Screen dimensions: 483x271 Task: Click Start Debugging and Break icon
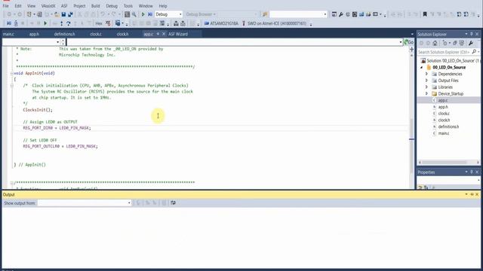pos(150,14)
